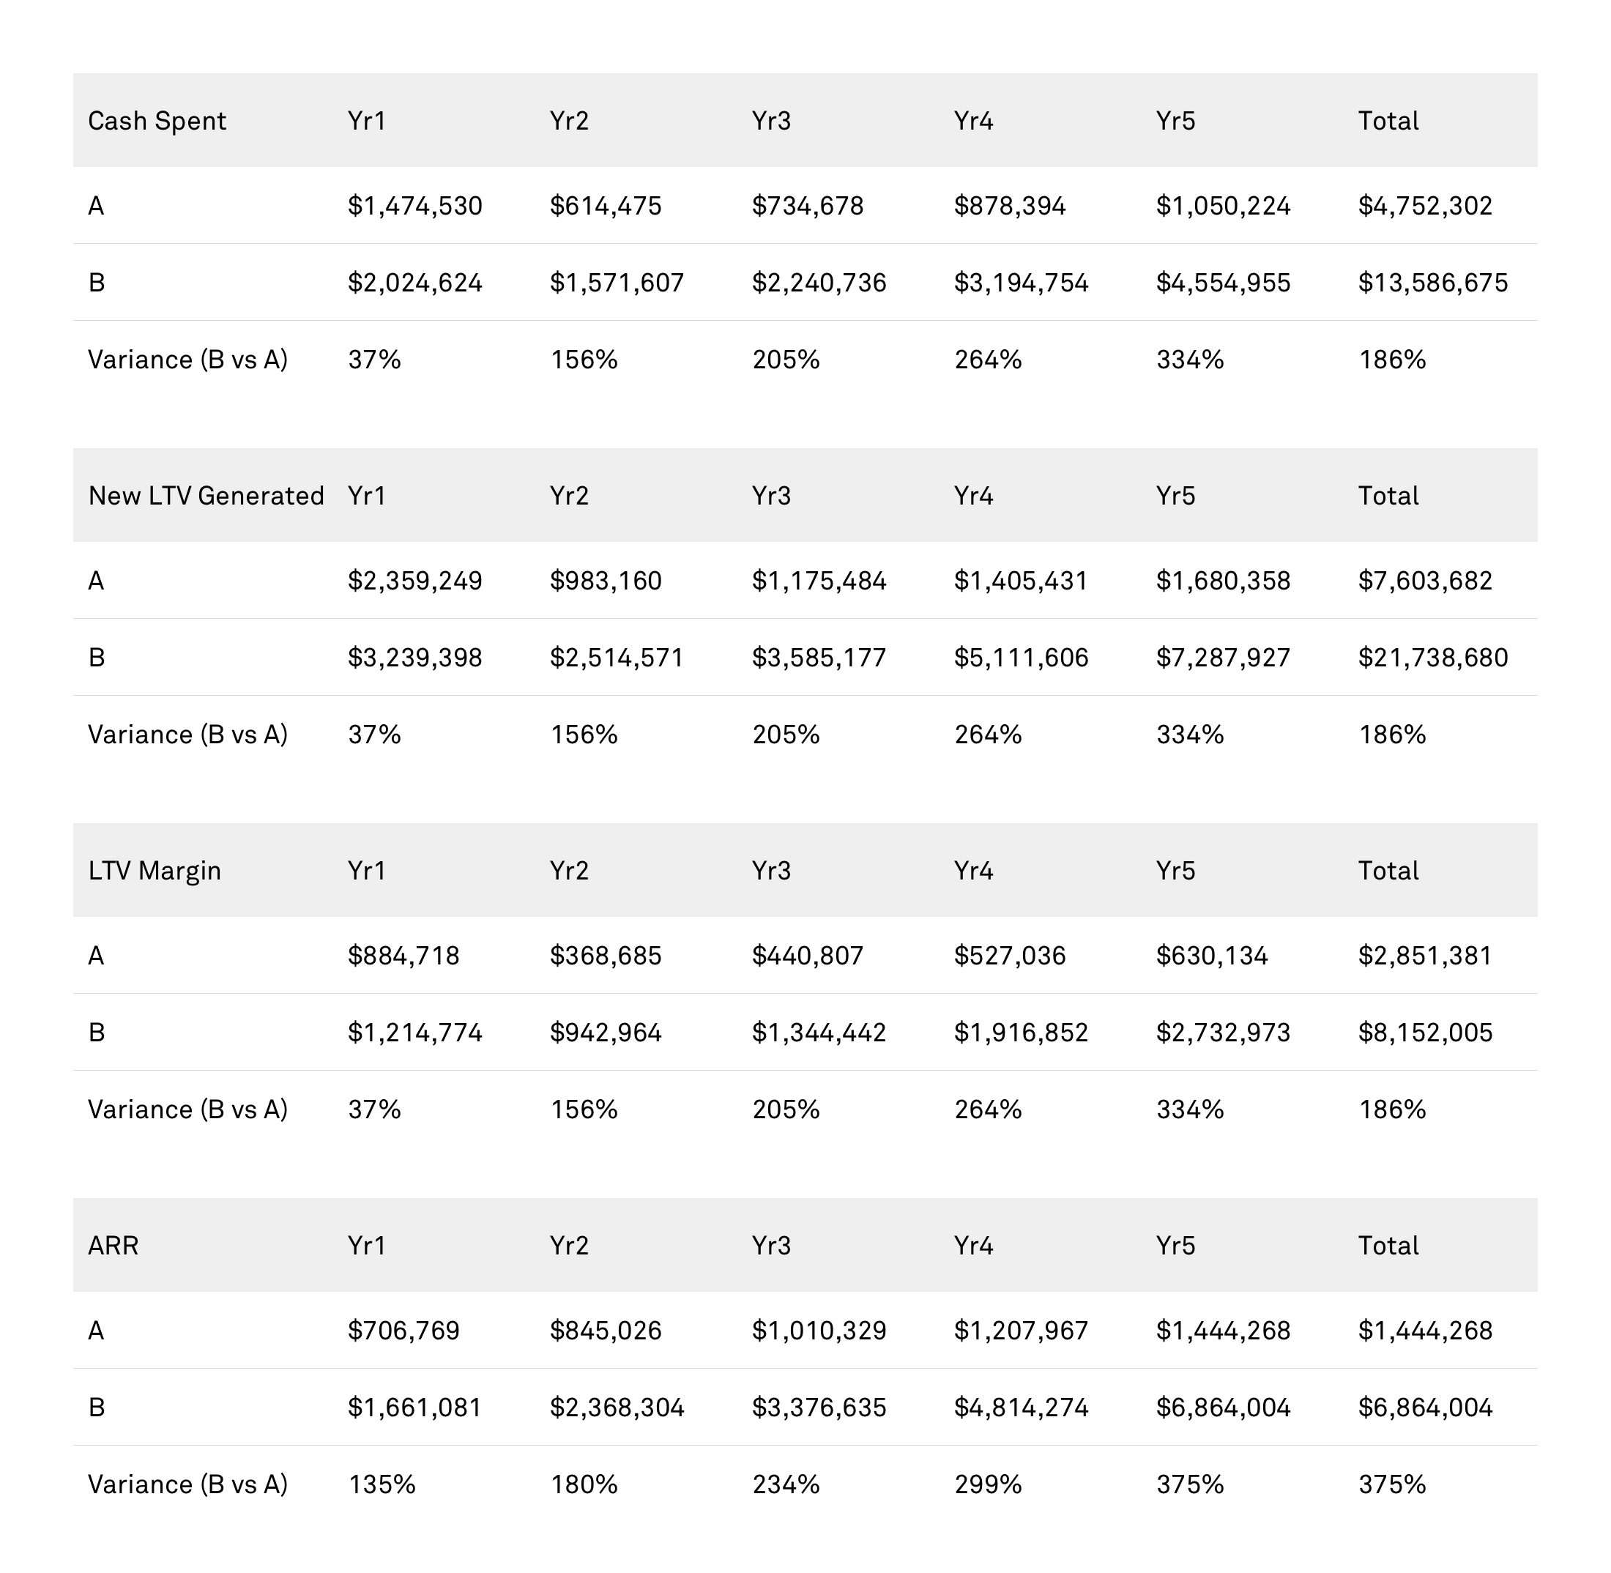Viewport: 1611px width, 1573px height.
Task: Select New LTV A Yr2 value $983,160
Action: [606, 581]
